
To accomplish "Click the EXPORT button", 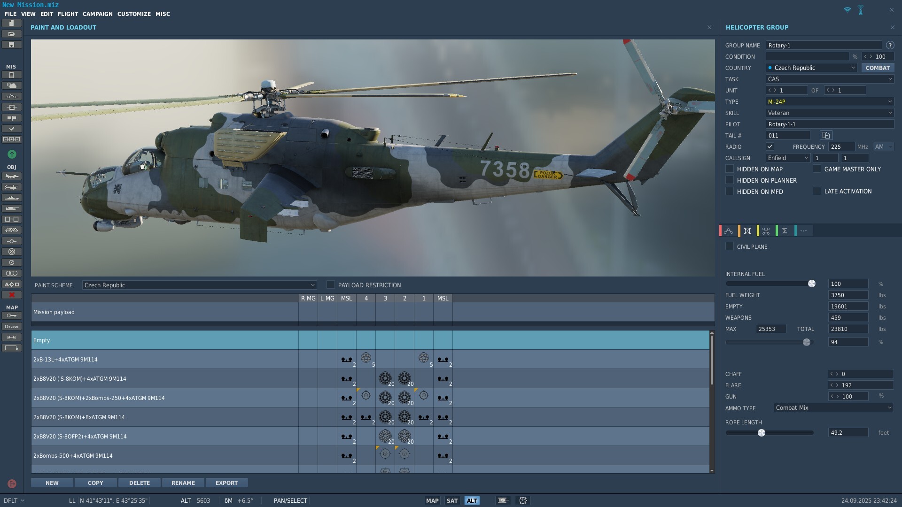I will [226, 483].
